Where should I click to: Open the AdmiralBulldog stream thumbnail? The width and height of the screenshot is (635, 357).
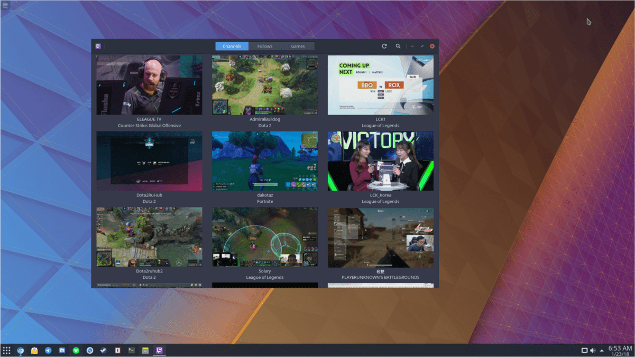point(265,85)
